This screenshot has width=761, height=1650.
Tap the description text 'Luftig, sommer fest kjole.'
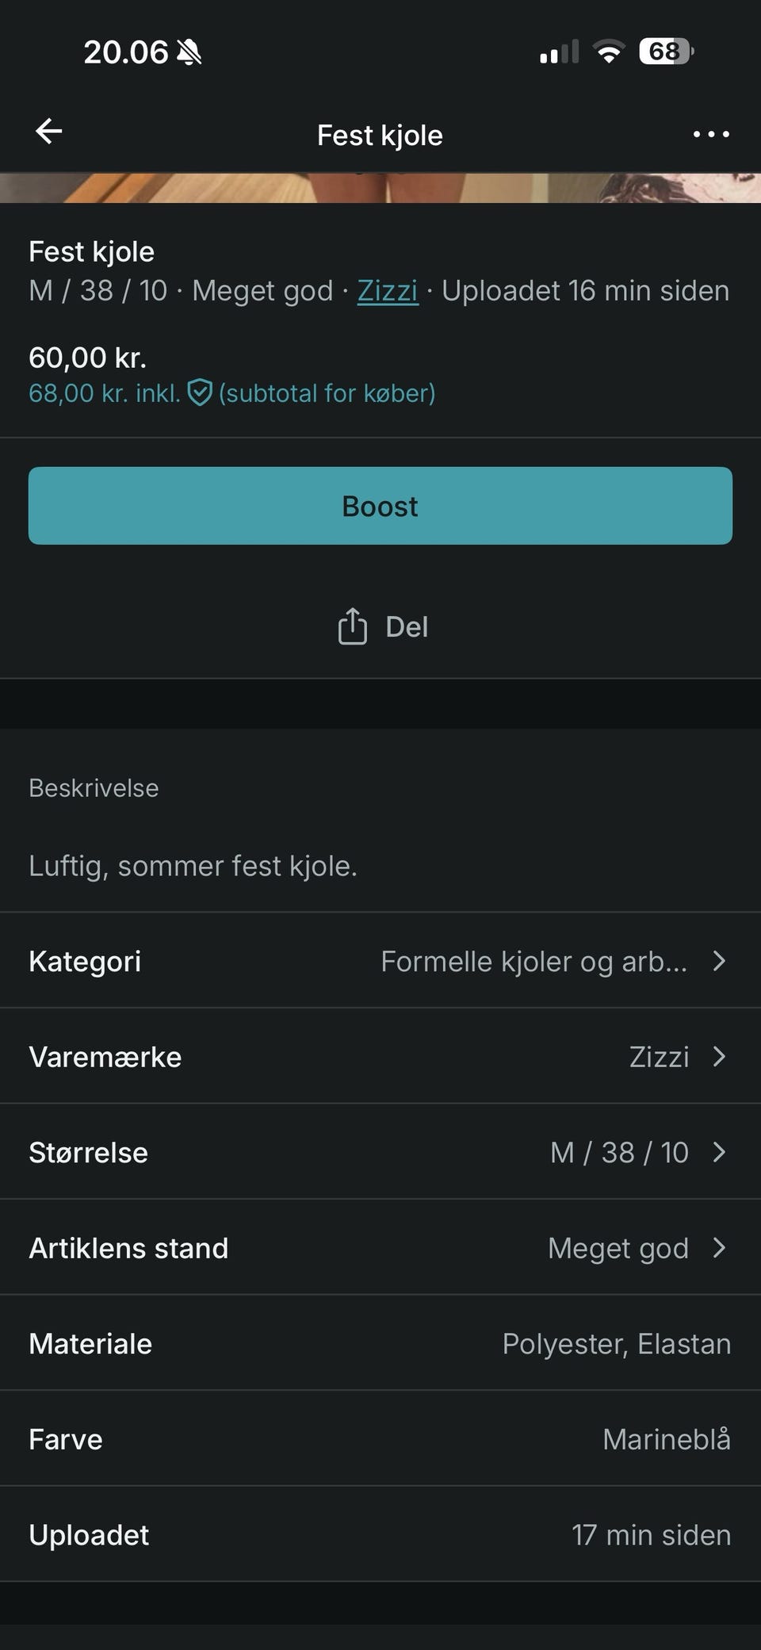[x=193, y=866]
